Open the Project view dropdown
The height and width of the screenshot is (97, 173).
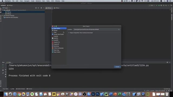pyautogui.click(x=6, y=8)
